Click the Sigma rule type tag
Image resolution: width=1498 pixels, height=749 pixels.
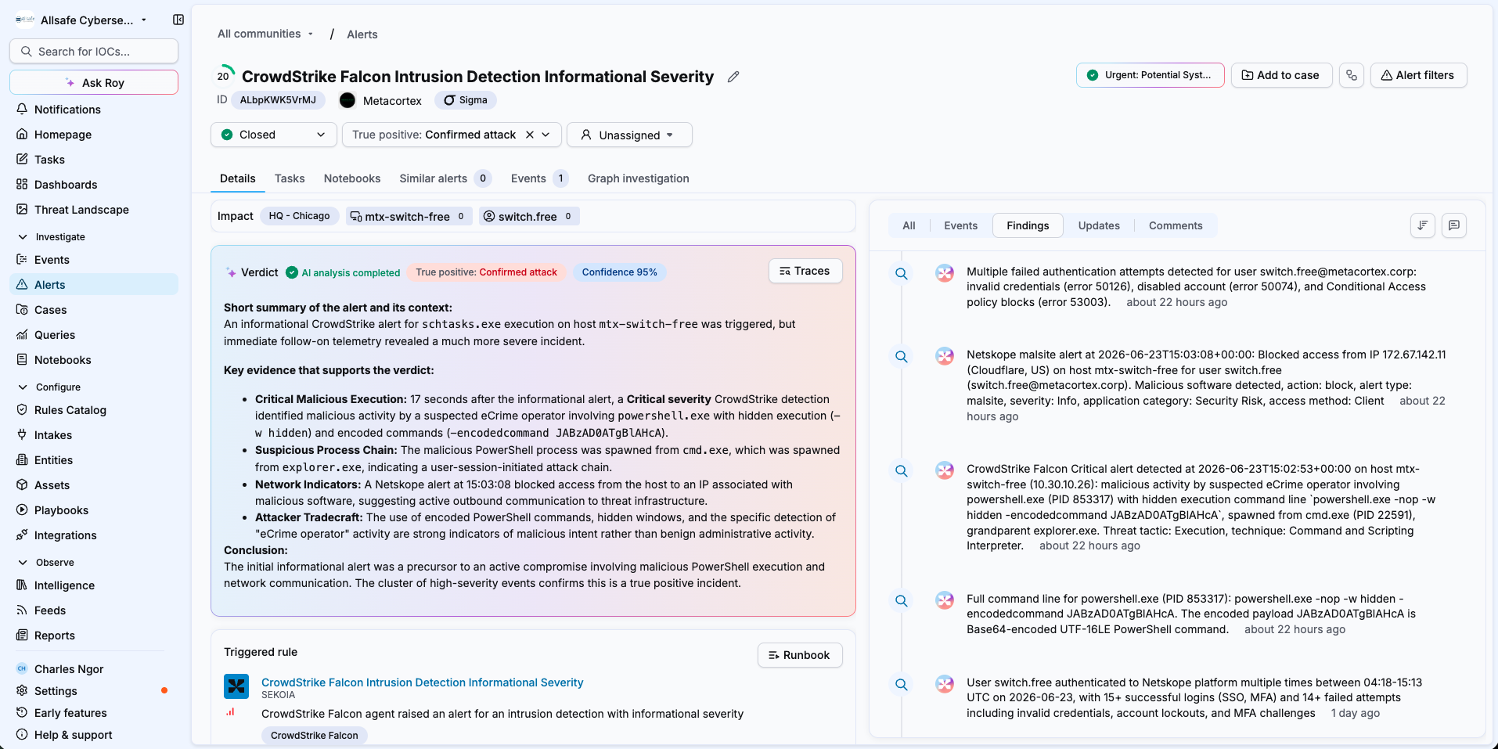pyautogui.click(x=466, y=100)
